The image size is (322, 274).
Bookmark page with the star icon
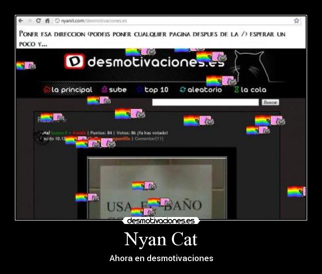click(296, 20)
